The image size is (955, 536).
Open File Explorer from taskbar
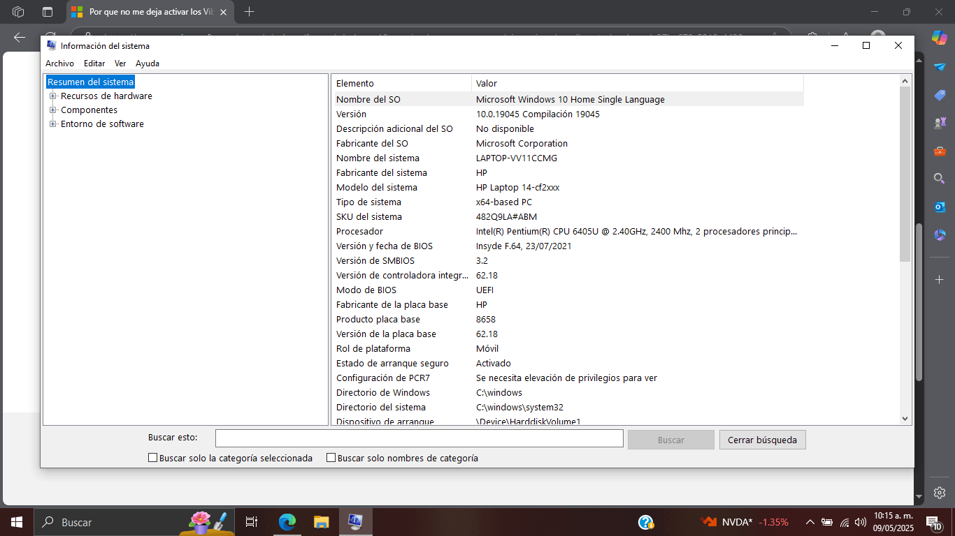[321, 522]
